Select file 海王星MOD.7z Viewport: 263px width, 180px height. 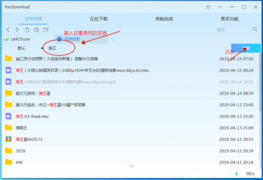click(29, 139)
